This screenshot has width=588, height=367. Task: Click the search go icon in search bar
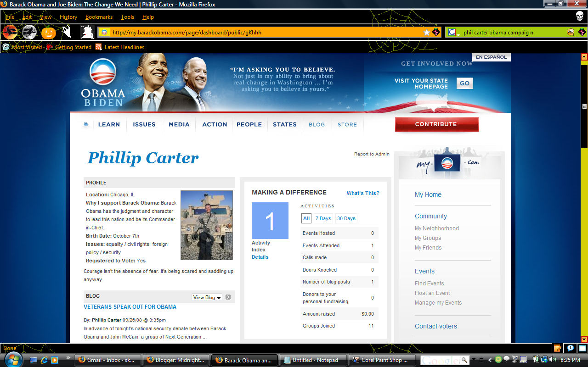tap(570, 32)
